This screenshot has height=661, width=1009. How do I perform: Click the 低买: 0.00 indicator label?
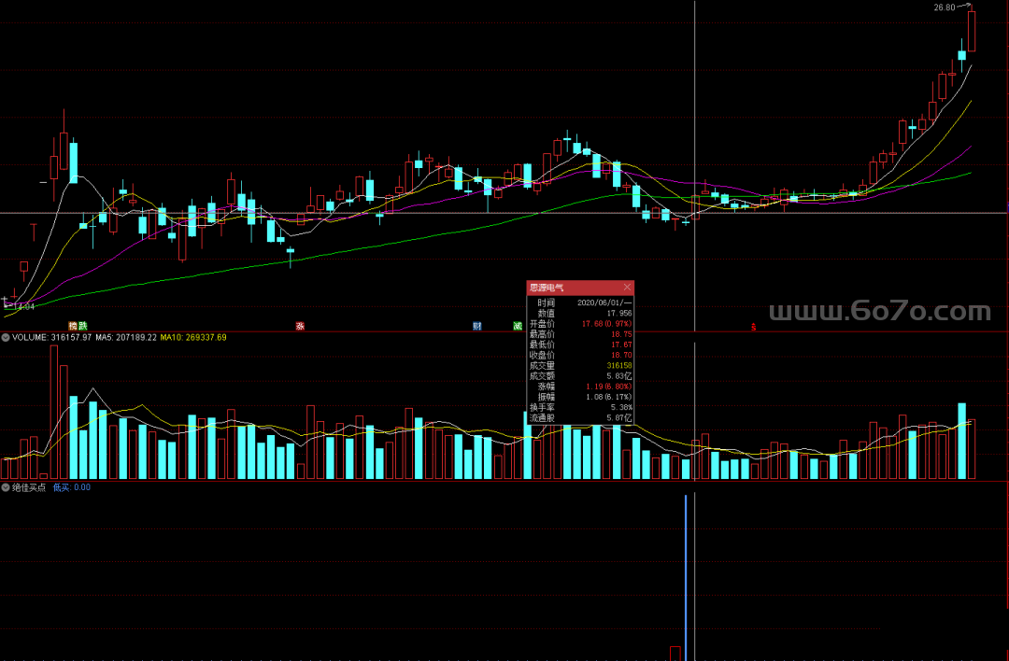pyautogui.click(x=71, y=487)
